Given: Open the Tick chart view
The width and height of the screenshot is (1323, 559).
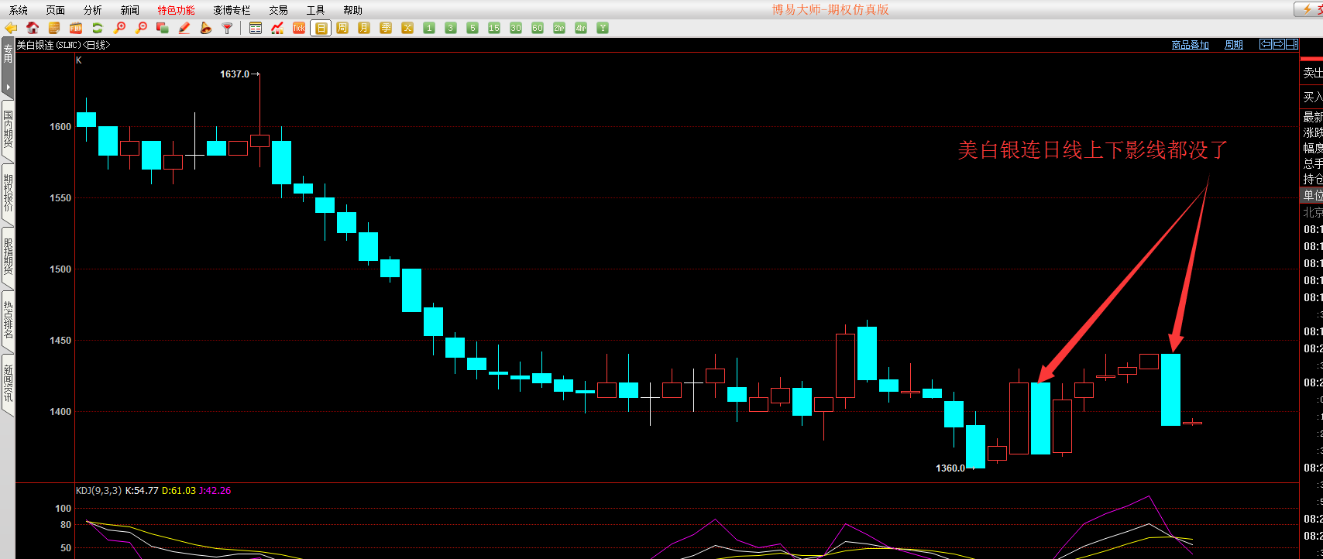Looking at the screenshot, I should pos(299,28).
